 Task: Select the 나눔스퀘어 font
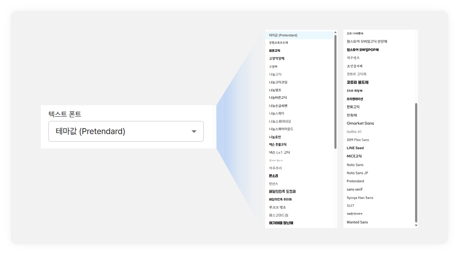pyautogui.click(x=277, y=113)
